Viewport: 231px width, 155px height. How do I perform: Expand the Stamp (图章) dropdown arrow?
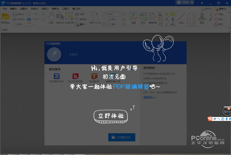tap(202, 25)
